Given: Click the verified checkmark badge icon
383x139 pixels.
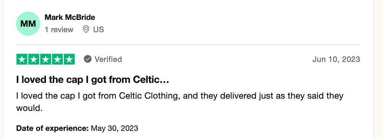Looking at the screenshot, I should click(x=88, y=59).
